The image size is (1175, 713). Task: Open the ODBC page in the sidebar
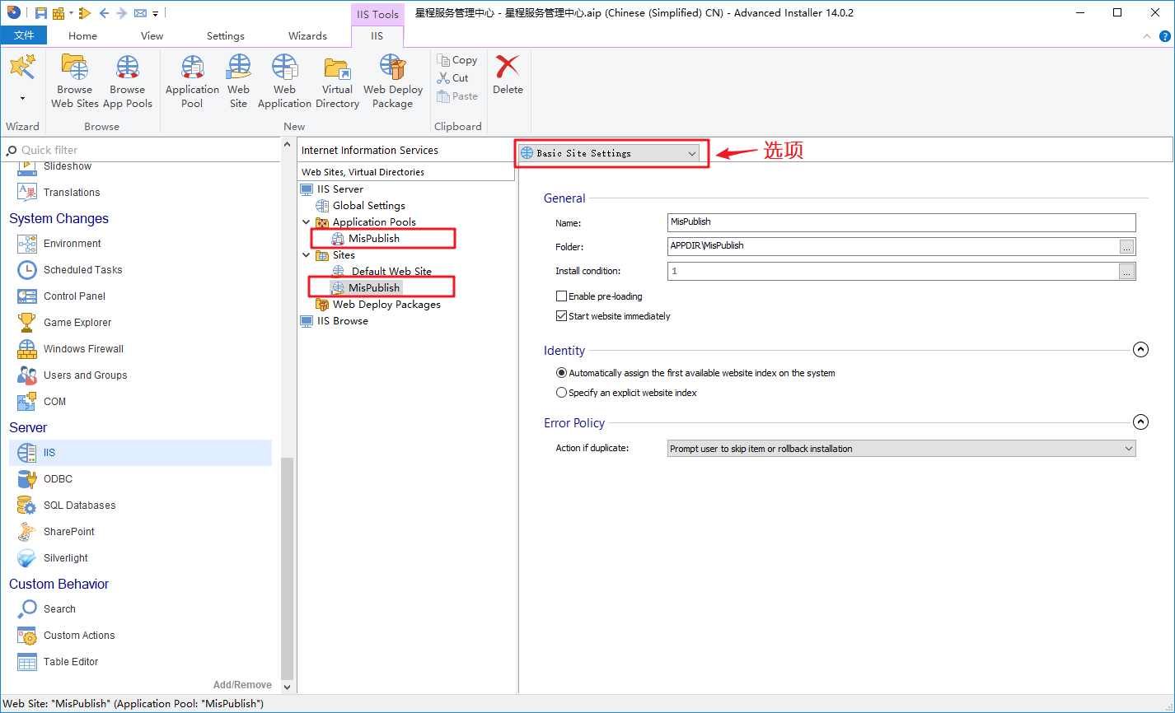click(45, 479)
